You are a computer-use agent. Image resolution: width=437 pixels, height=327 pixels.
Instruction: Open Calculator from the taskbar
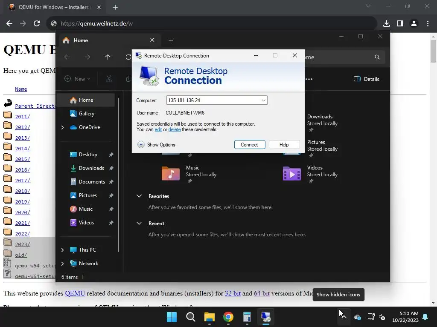coord(247,317)
